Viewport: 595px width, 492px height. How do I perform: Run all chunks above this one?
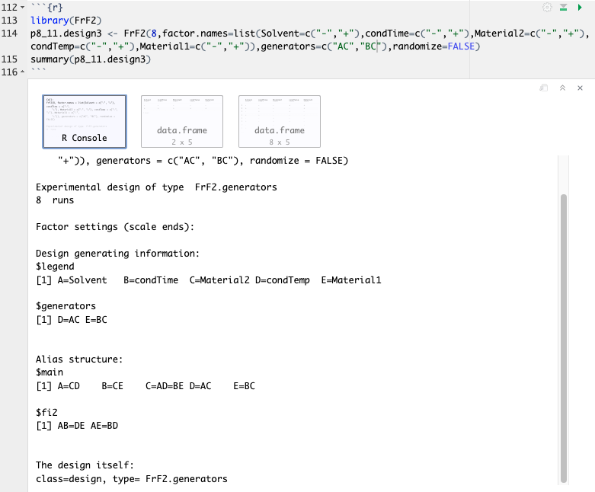click(x=563, y=7)
